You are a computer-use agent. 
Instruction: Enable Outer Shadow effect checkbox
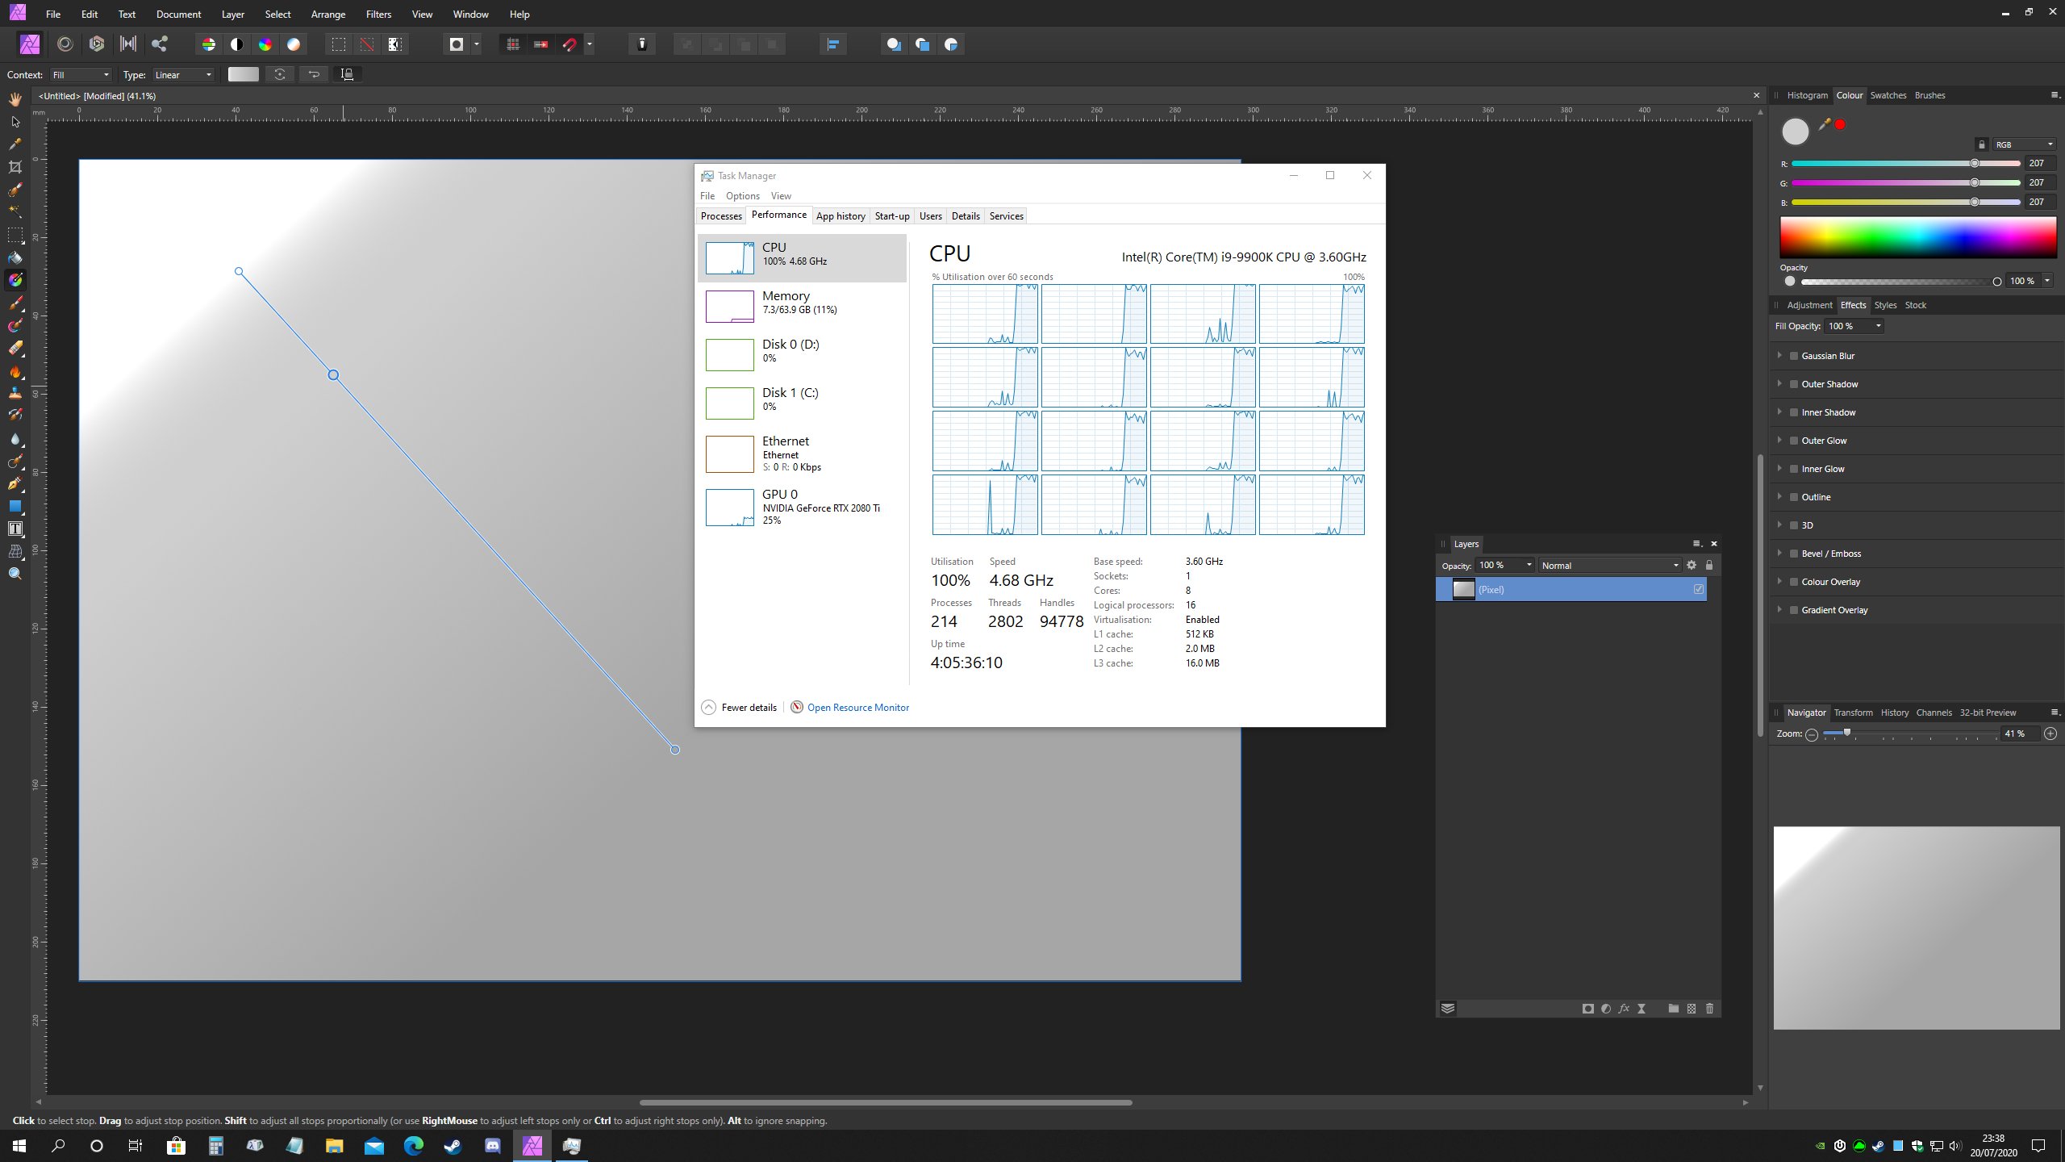click(x=1794, y=384)
